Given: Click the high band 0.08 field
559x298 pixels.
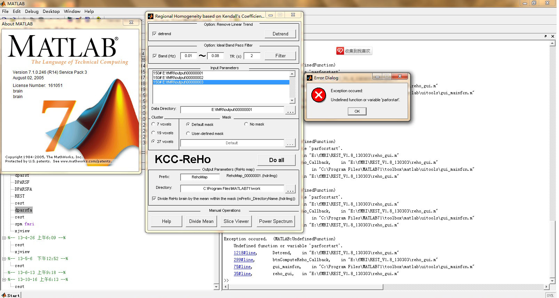Looking at the screenshot, I should [215, 56].
